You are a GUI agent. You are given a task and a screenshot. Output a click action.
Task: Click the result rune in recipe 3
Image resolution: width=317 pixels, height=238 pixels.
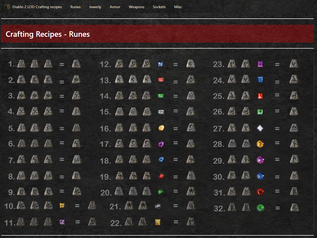(x=76, y=95)
